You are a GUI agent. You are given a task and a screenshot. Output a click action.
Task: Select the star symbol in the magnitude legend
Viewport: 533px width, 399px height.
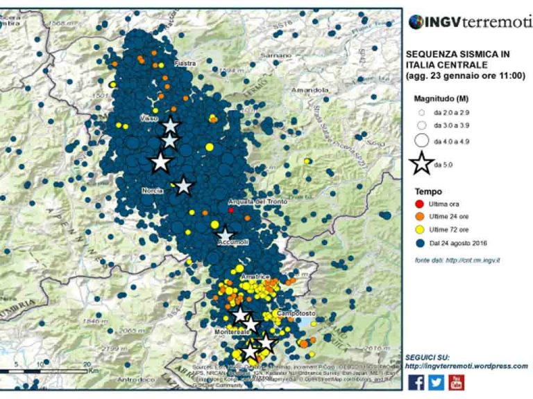(421, 165)
